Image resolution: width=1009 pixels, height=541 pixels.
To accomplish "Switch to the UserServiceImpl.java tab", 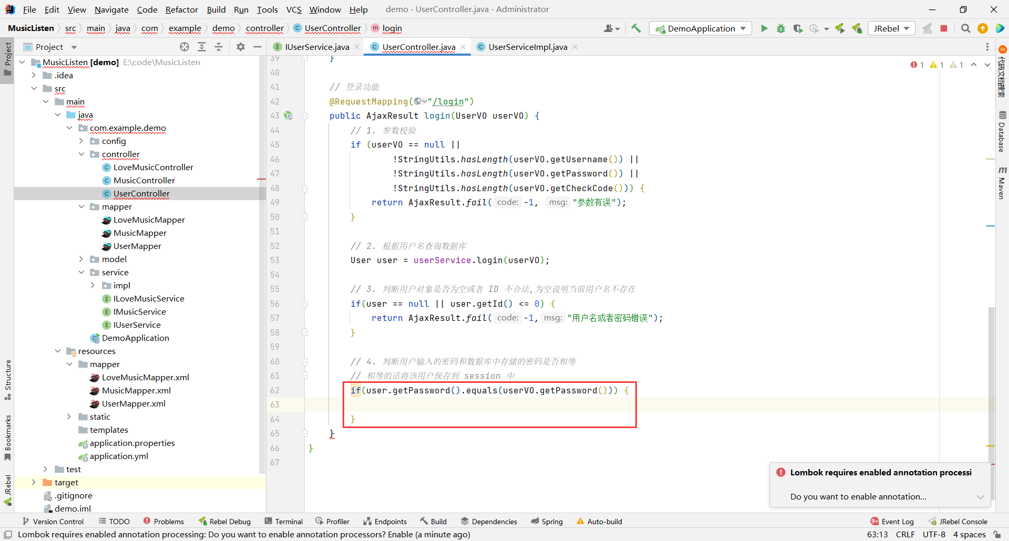I will [x=527, y=47].
